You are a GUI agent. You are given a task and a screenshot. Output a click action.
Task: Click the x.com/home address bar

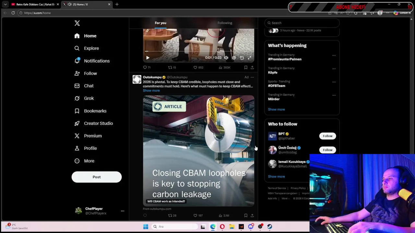pyautogui.click(x=172, y=13)
